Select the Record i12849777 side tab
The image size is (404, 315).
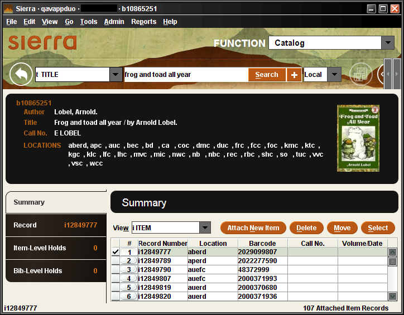click(56, 225)
